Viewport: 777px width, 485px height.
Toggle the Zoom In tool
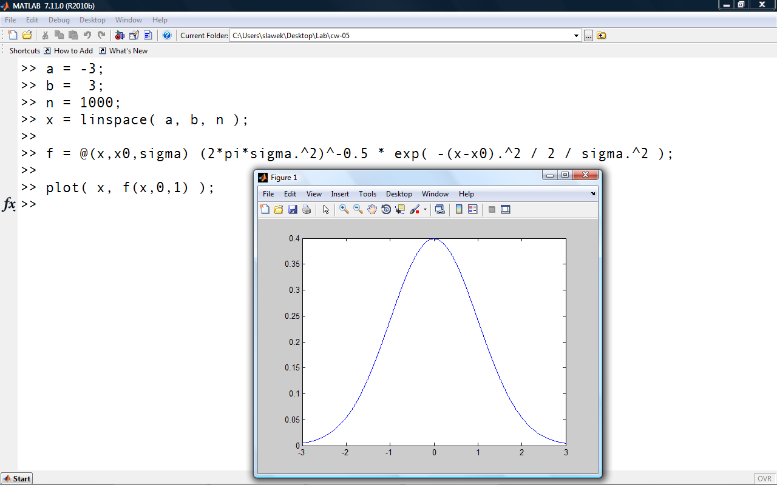point(344,210)
